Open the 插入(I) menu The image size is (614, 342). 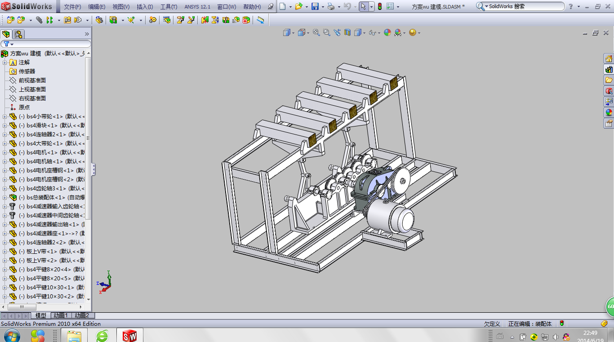pyautogui.click(x=145, y=7)
